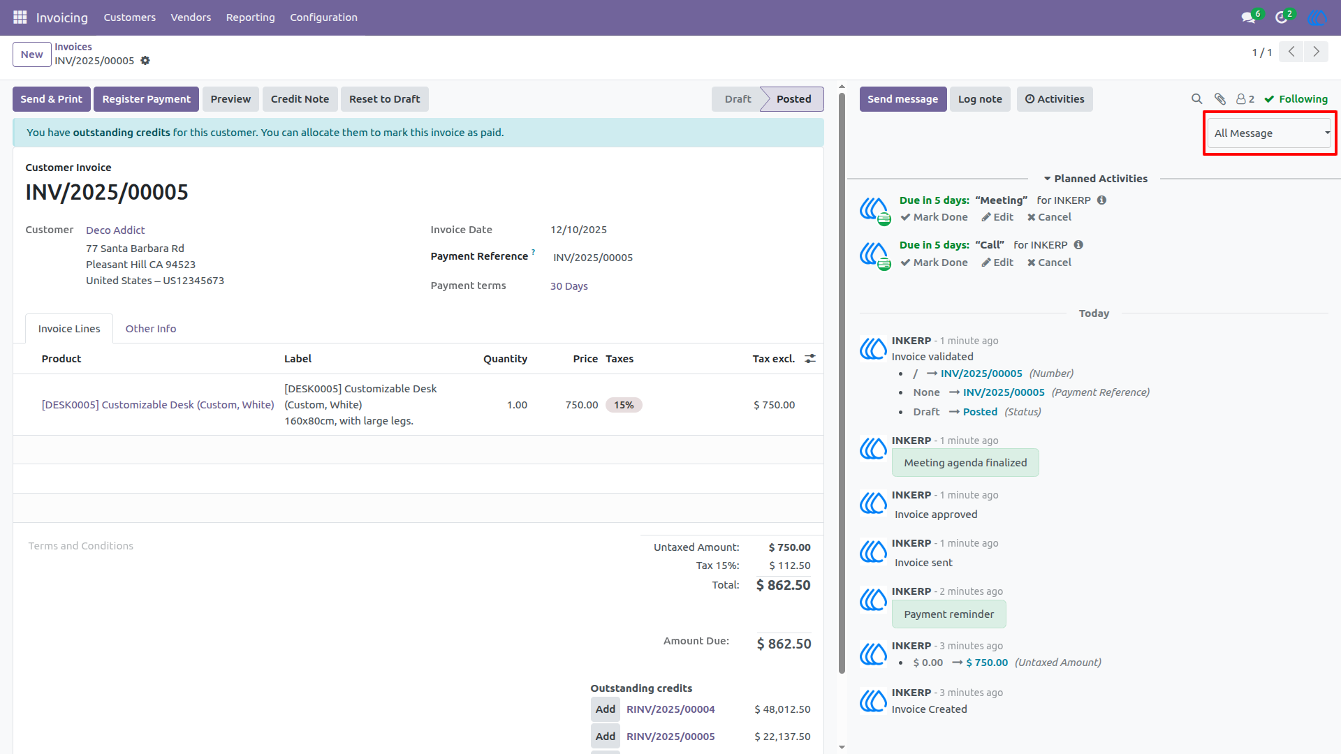The image size is (1341, 754).
Task: Go to previous record arrow
Action: 1291,52
